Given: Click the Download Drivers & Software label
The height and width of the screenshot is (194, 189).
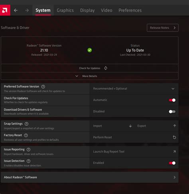Looking at the screenshot, I should [23, 110].
